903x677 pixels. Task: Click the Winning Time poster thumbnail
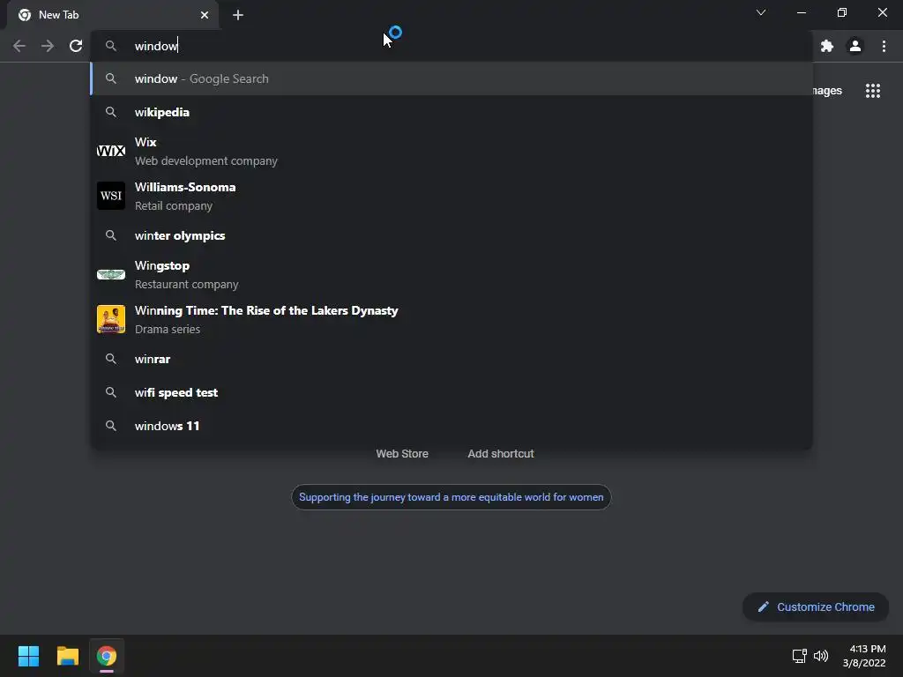110,319
